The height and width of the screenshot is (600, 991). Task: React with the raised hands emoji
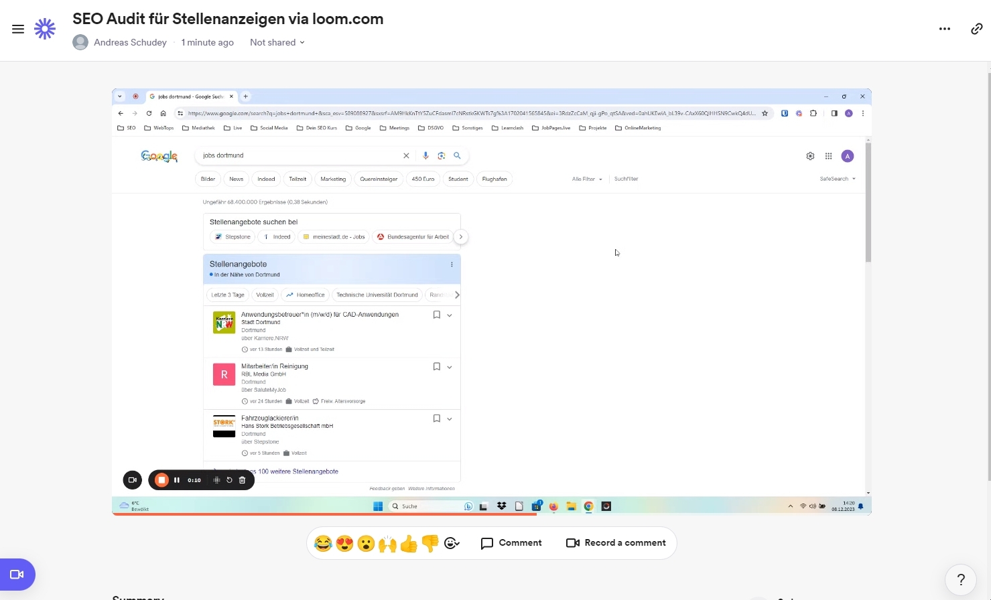387,543
